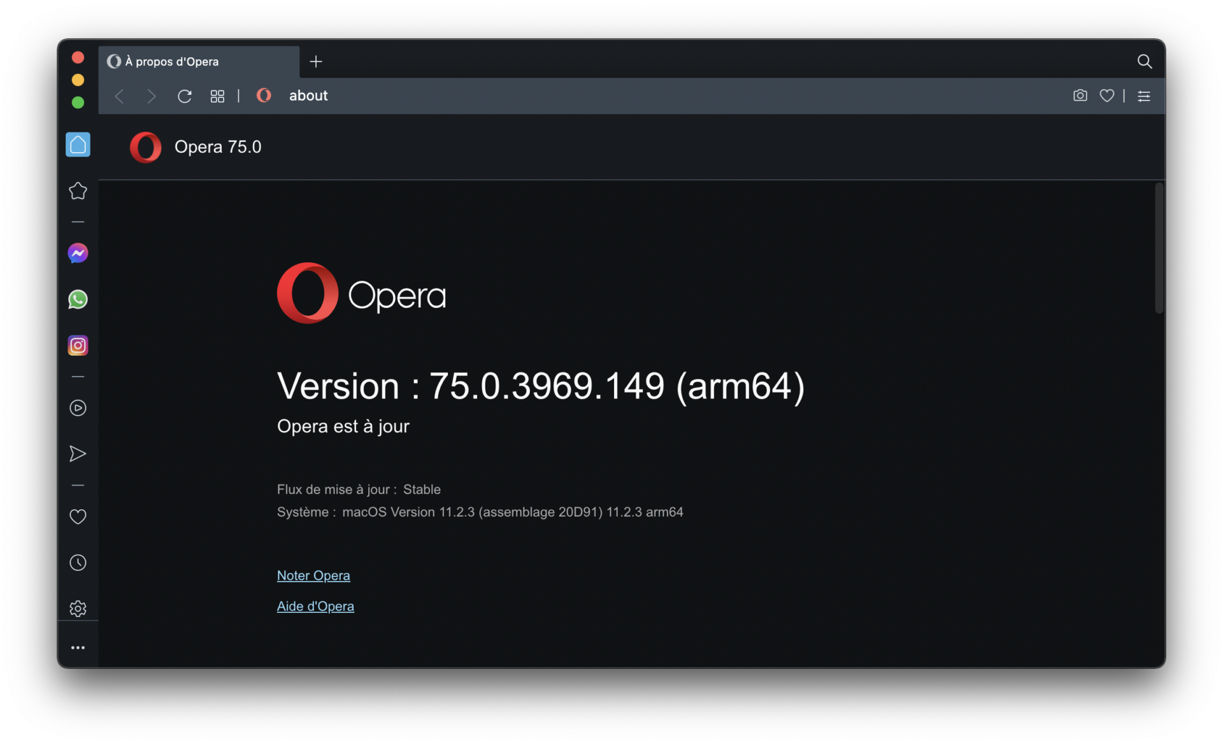The height and width of the screenshot is (744, 1223).
Task: Open Facebook Messenger in the sidebar
Action: (78, 253)
